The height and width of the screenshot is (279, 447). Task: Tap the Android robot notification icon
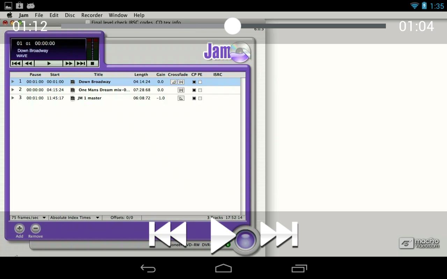pos(31,6)
